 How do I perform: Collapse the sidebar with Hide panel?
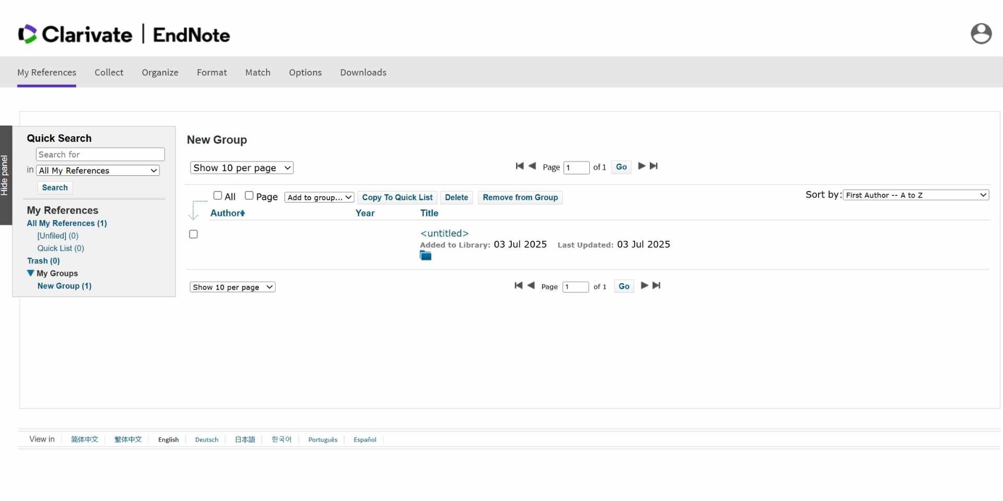pos(5,175)
